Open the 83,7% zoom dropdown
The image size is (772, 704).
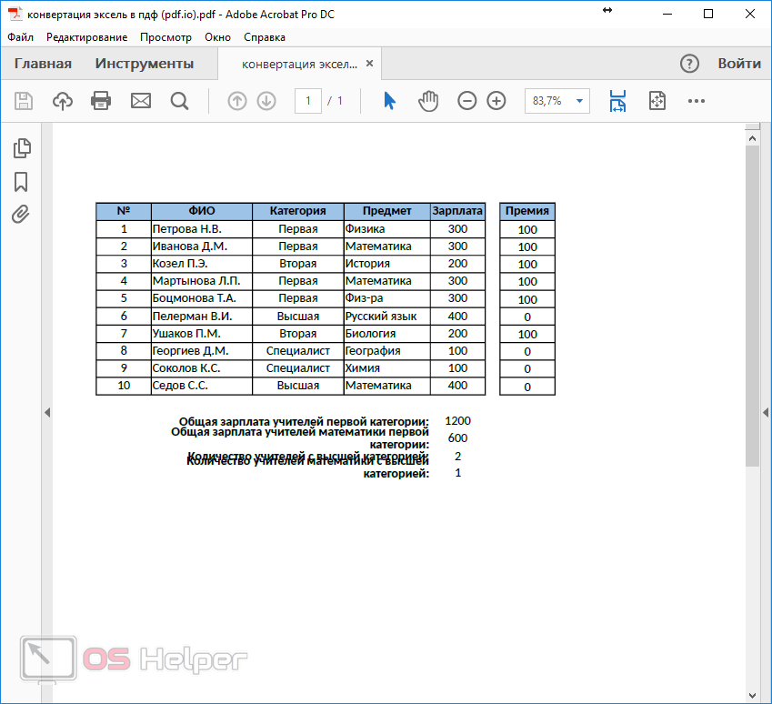coord(579,101)
